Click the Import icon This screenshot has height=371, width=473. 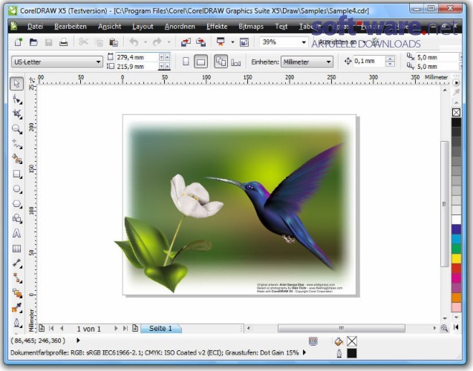186,42
